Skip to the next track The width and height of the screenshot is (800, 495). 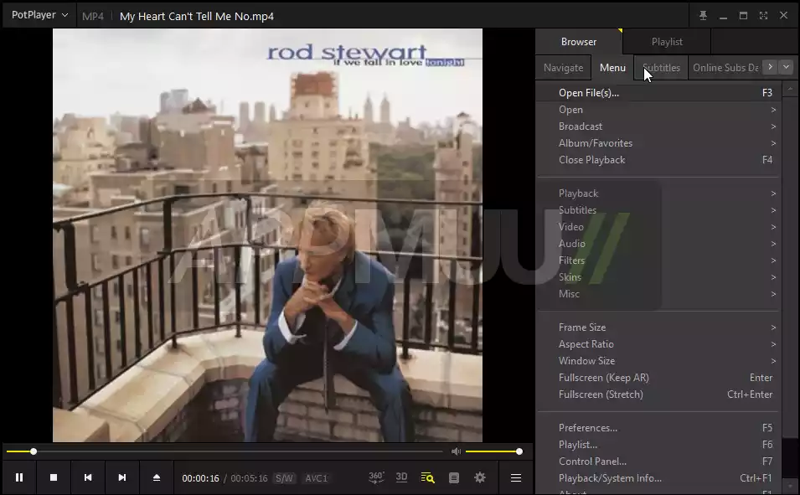pos(122,477)
